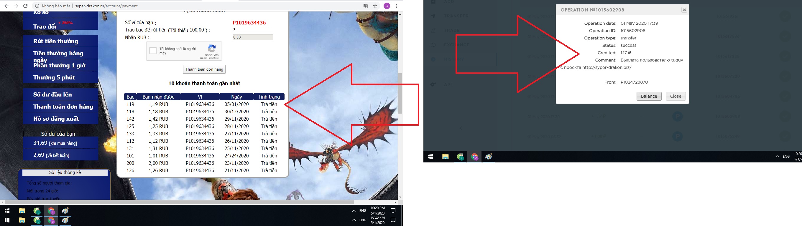Click the "1,42 RUB" payment cell
802x226 pixels.
point(158,119)
